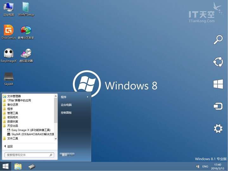Click the taskbar Start button
This screenshot has height=171, width=228.
[x=5, y=166]
